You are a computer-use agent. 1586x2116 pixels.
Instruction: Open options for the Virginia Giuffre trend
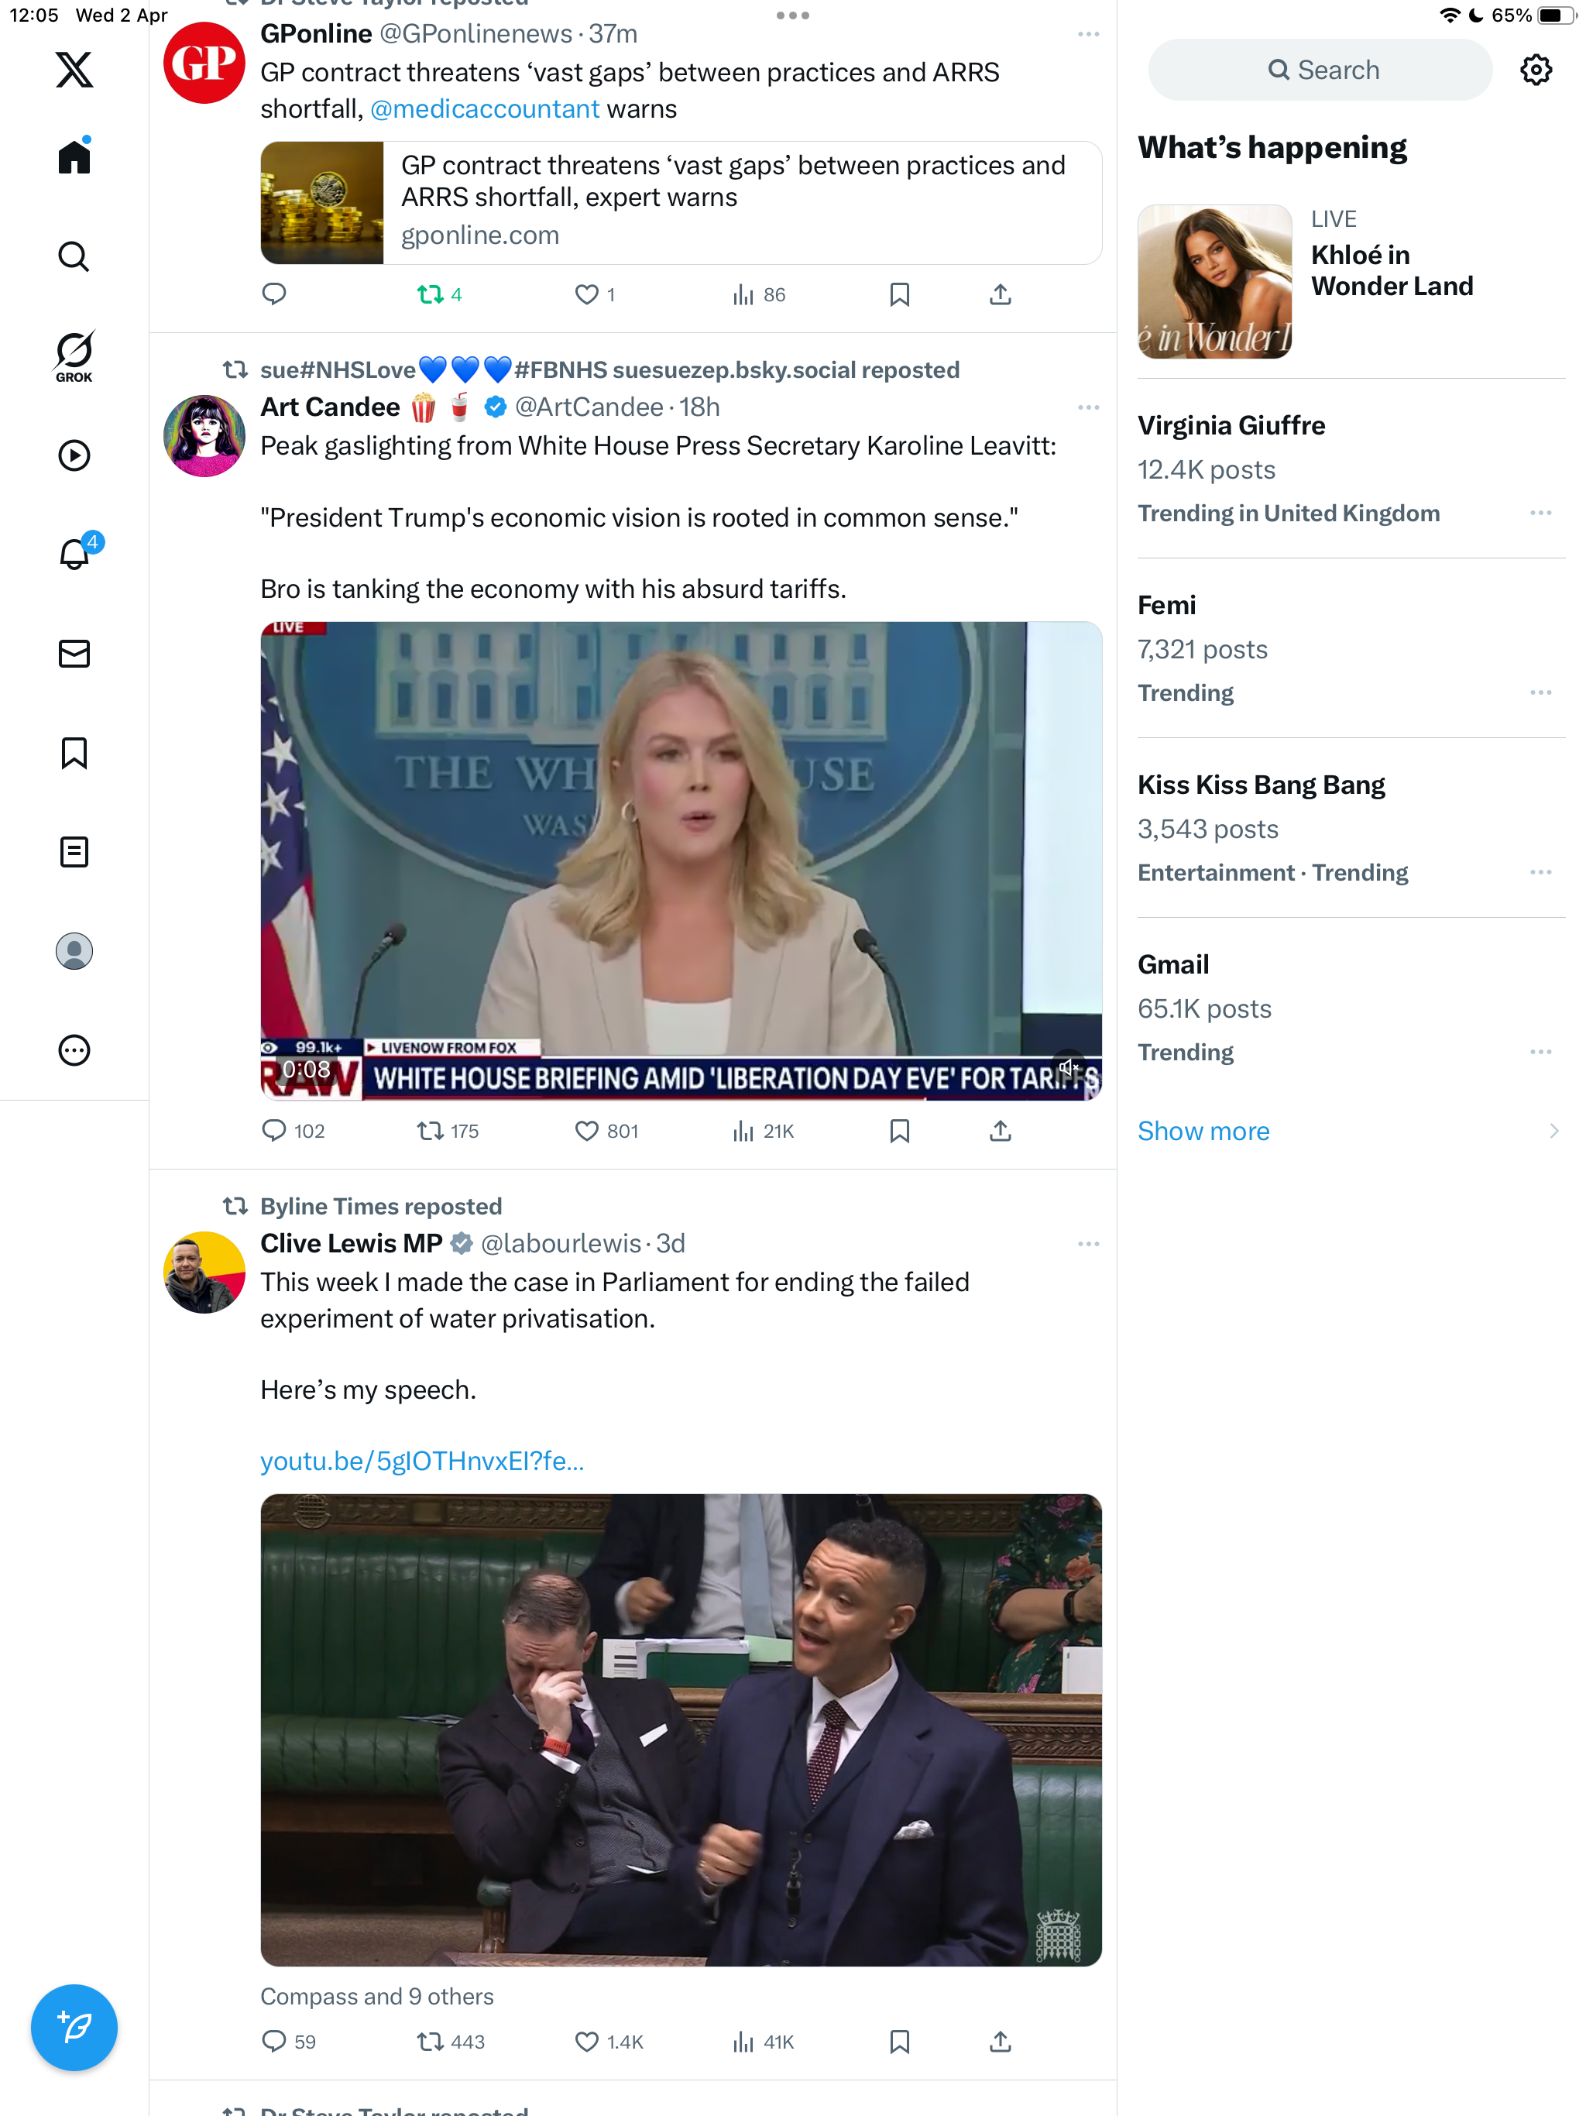(1540, 513)
